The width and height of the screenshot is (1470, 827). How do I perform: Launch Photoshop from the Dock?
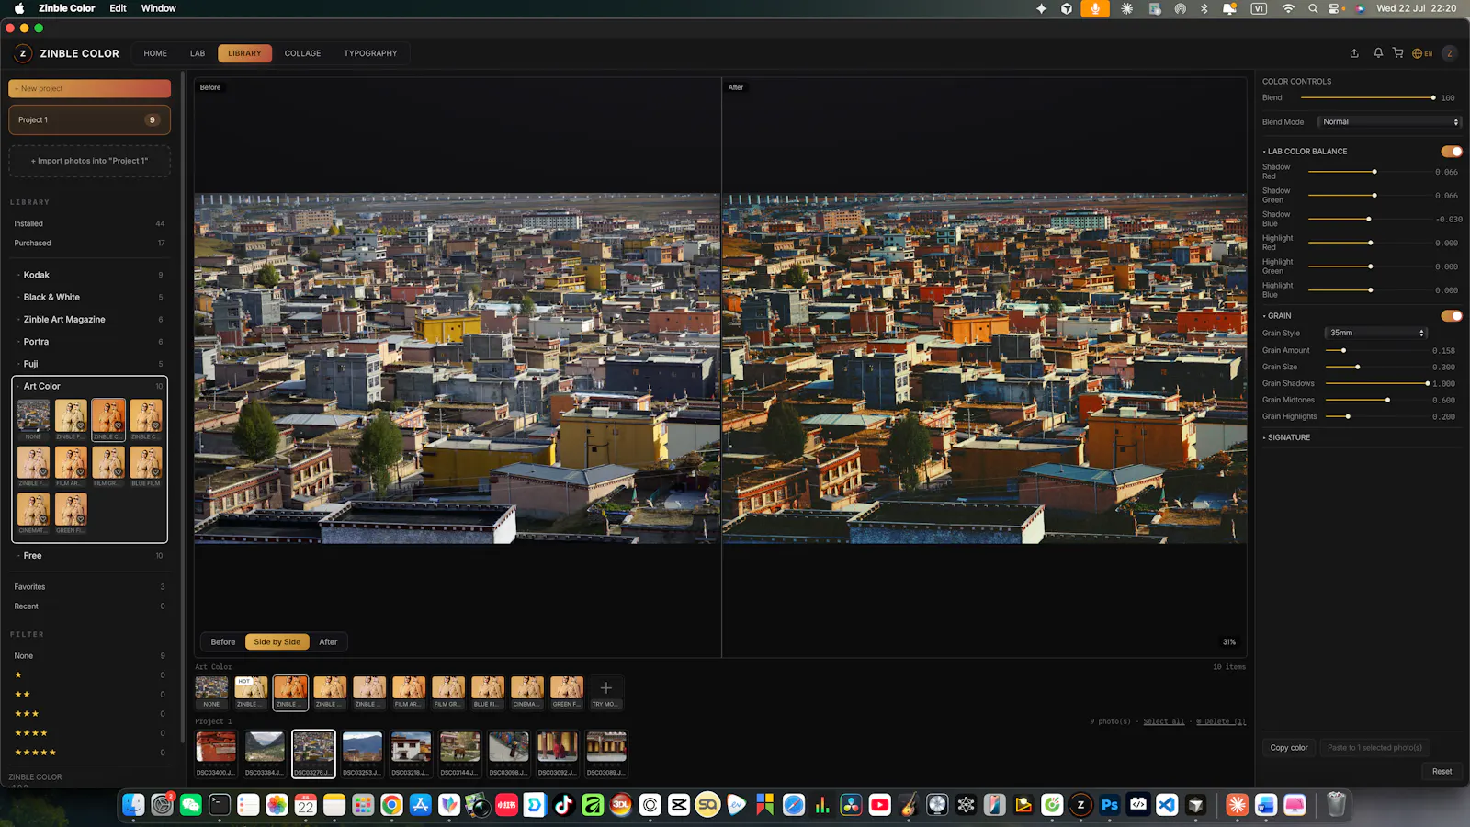(1110, 805)
